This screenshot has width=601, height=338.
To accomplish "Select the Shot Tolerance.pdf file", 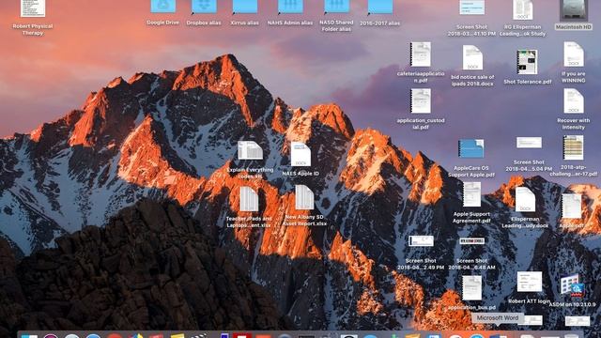I will [x=527, y=62].
